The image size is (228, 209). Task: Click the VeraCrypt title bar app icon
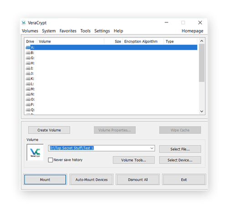click(x=24, y=23)
